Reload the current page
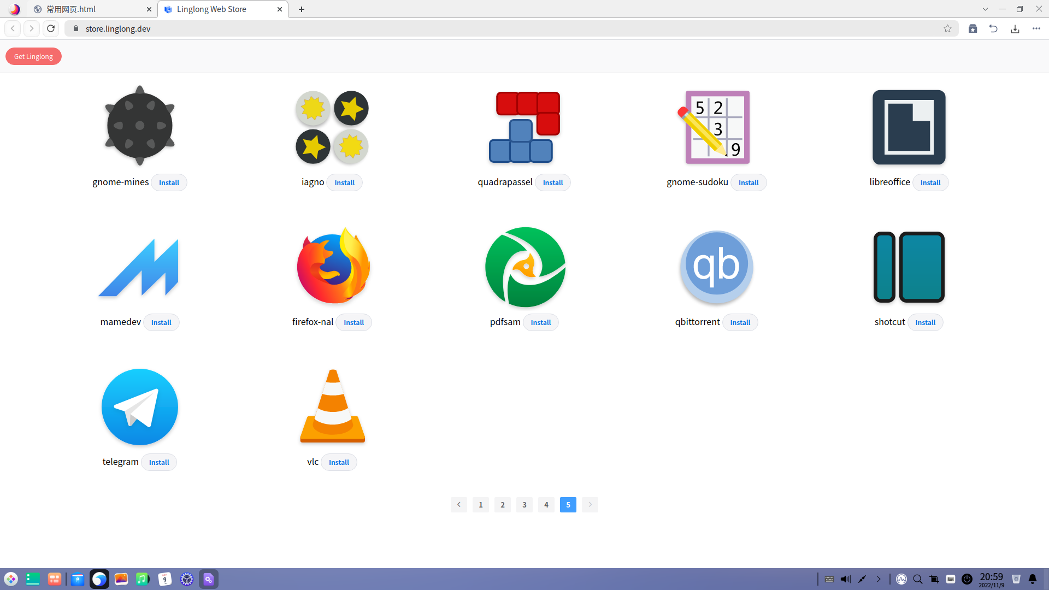 51,28
